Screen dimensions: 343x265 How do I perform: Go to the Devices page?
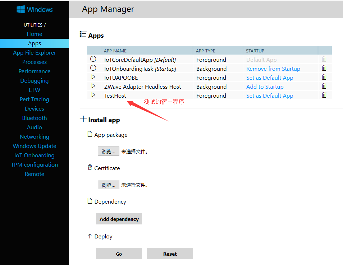[x=35, y=109]
